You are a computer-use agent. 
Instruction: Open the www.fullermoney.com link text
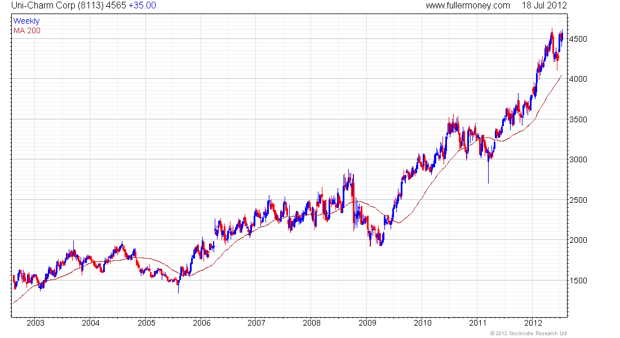click(468, 6)
